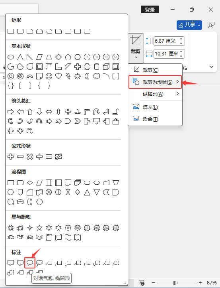220x288 pixels.
Task: Pick the six-point star shape
Action: pyautogui.click(x=49, y=228)
